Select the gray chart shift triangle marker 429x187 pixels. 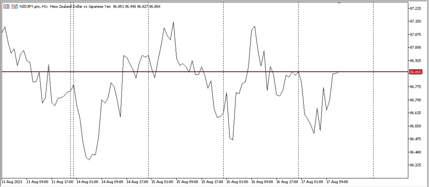(339, 3)
